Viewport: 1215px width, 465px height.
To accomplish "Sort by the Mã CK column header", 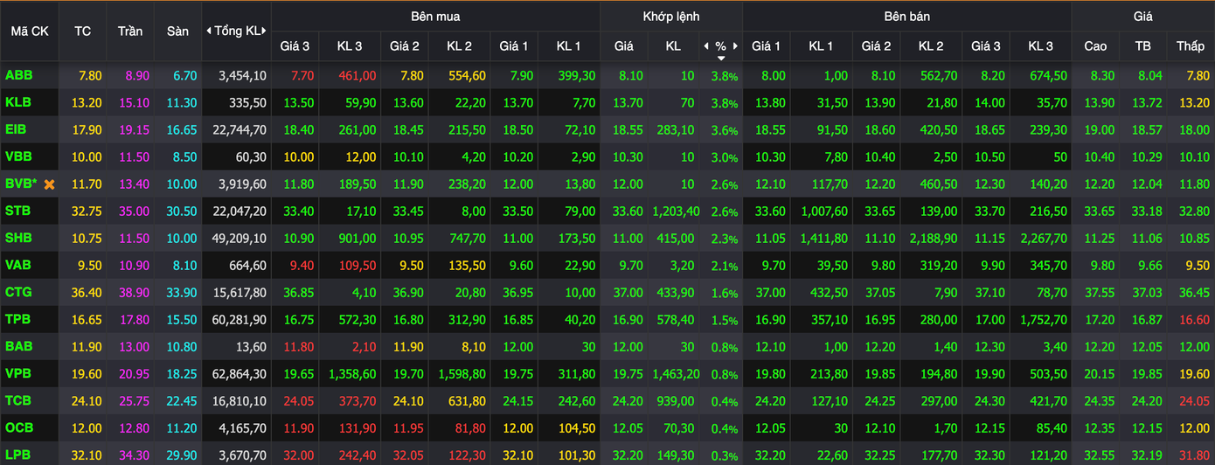I will [29, 31].
